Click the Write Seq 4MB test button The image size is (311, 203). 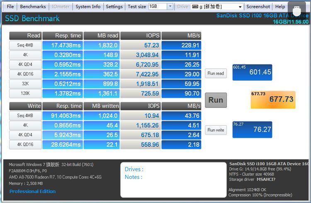[x=25, y=116]
